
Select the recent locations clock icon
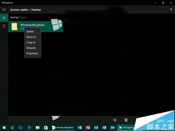click(x=4, y=18)
